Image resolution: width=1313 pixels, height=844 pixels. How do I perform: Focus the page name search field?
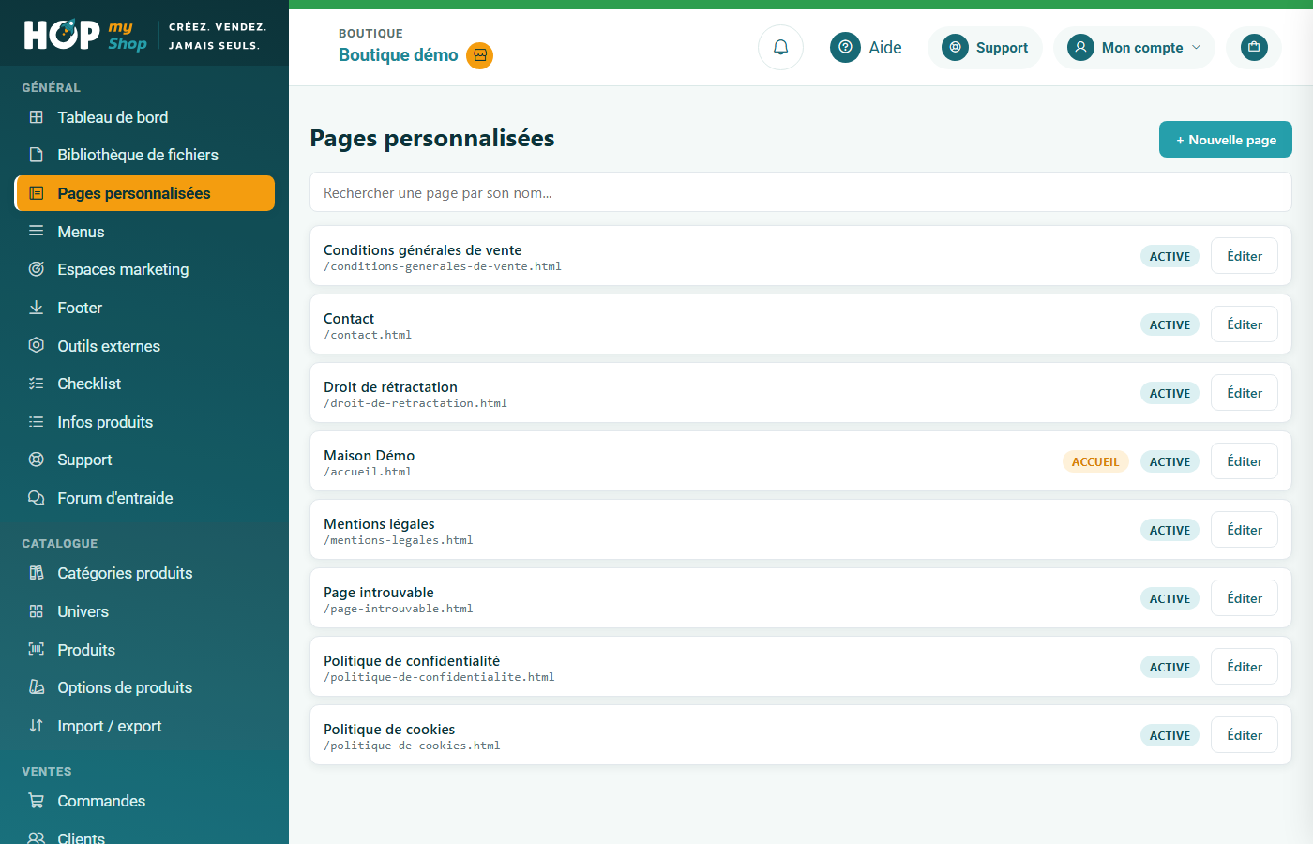point(801,192)
